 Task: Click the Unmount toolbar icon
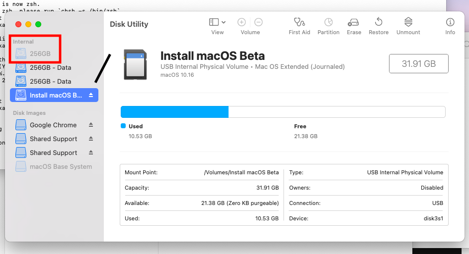coord(408,22)
